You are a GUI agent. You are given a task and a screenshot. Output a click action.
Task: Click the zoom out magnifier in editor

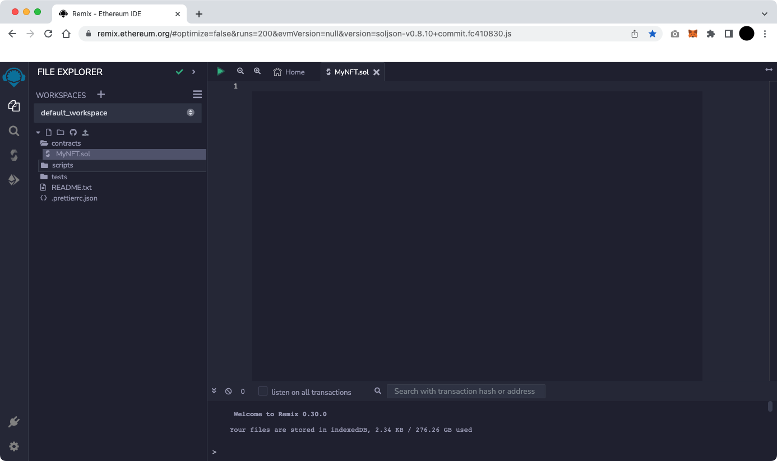coord(240,71)
